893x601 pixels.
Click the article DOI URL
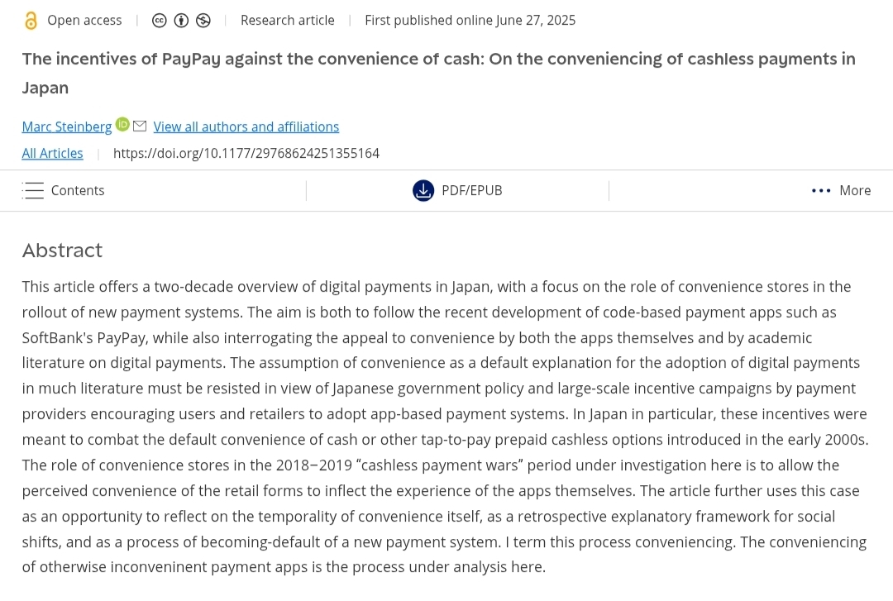pos(246,153)
